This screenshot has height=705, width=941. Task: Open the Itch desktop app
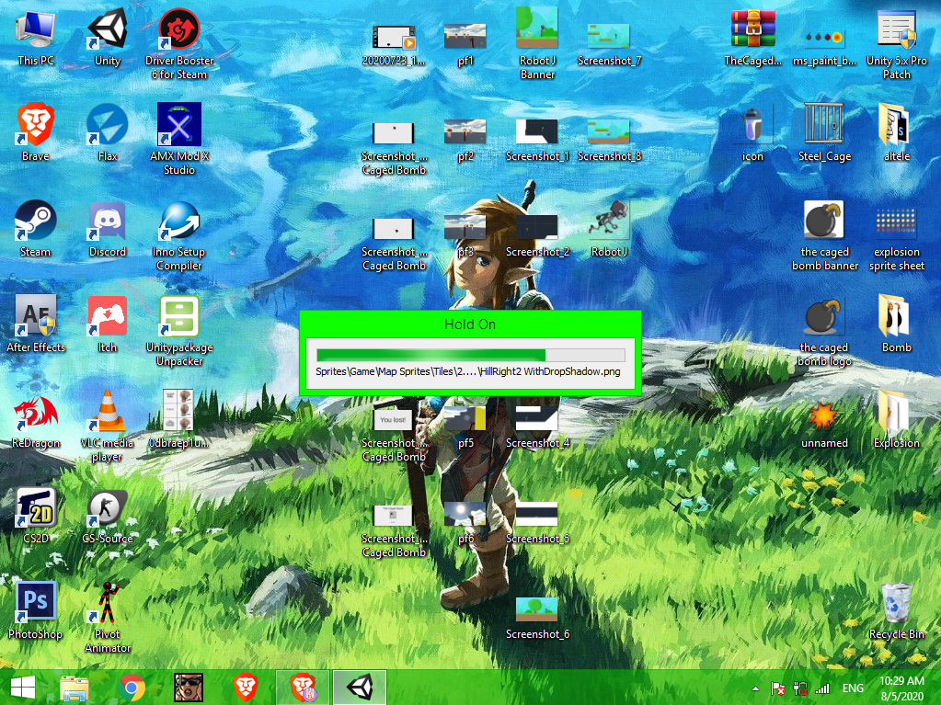(108, 324)
